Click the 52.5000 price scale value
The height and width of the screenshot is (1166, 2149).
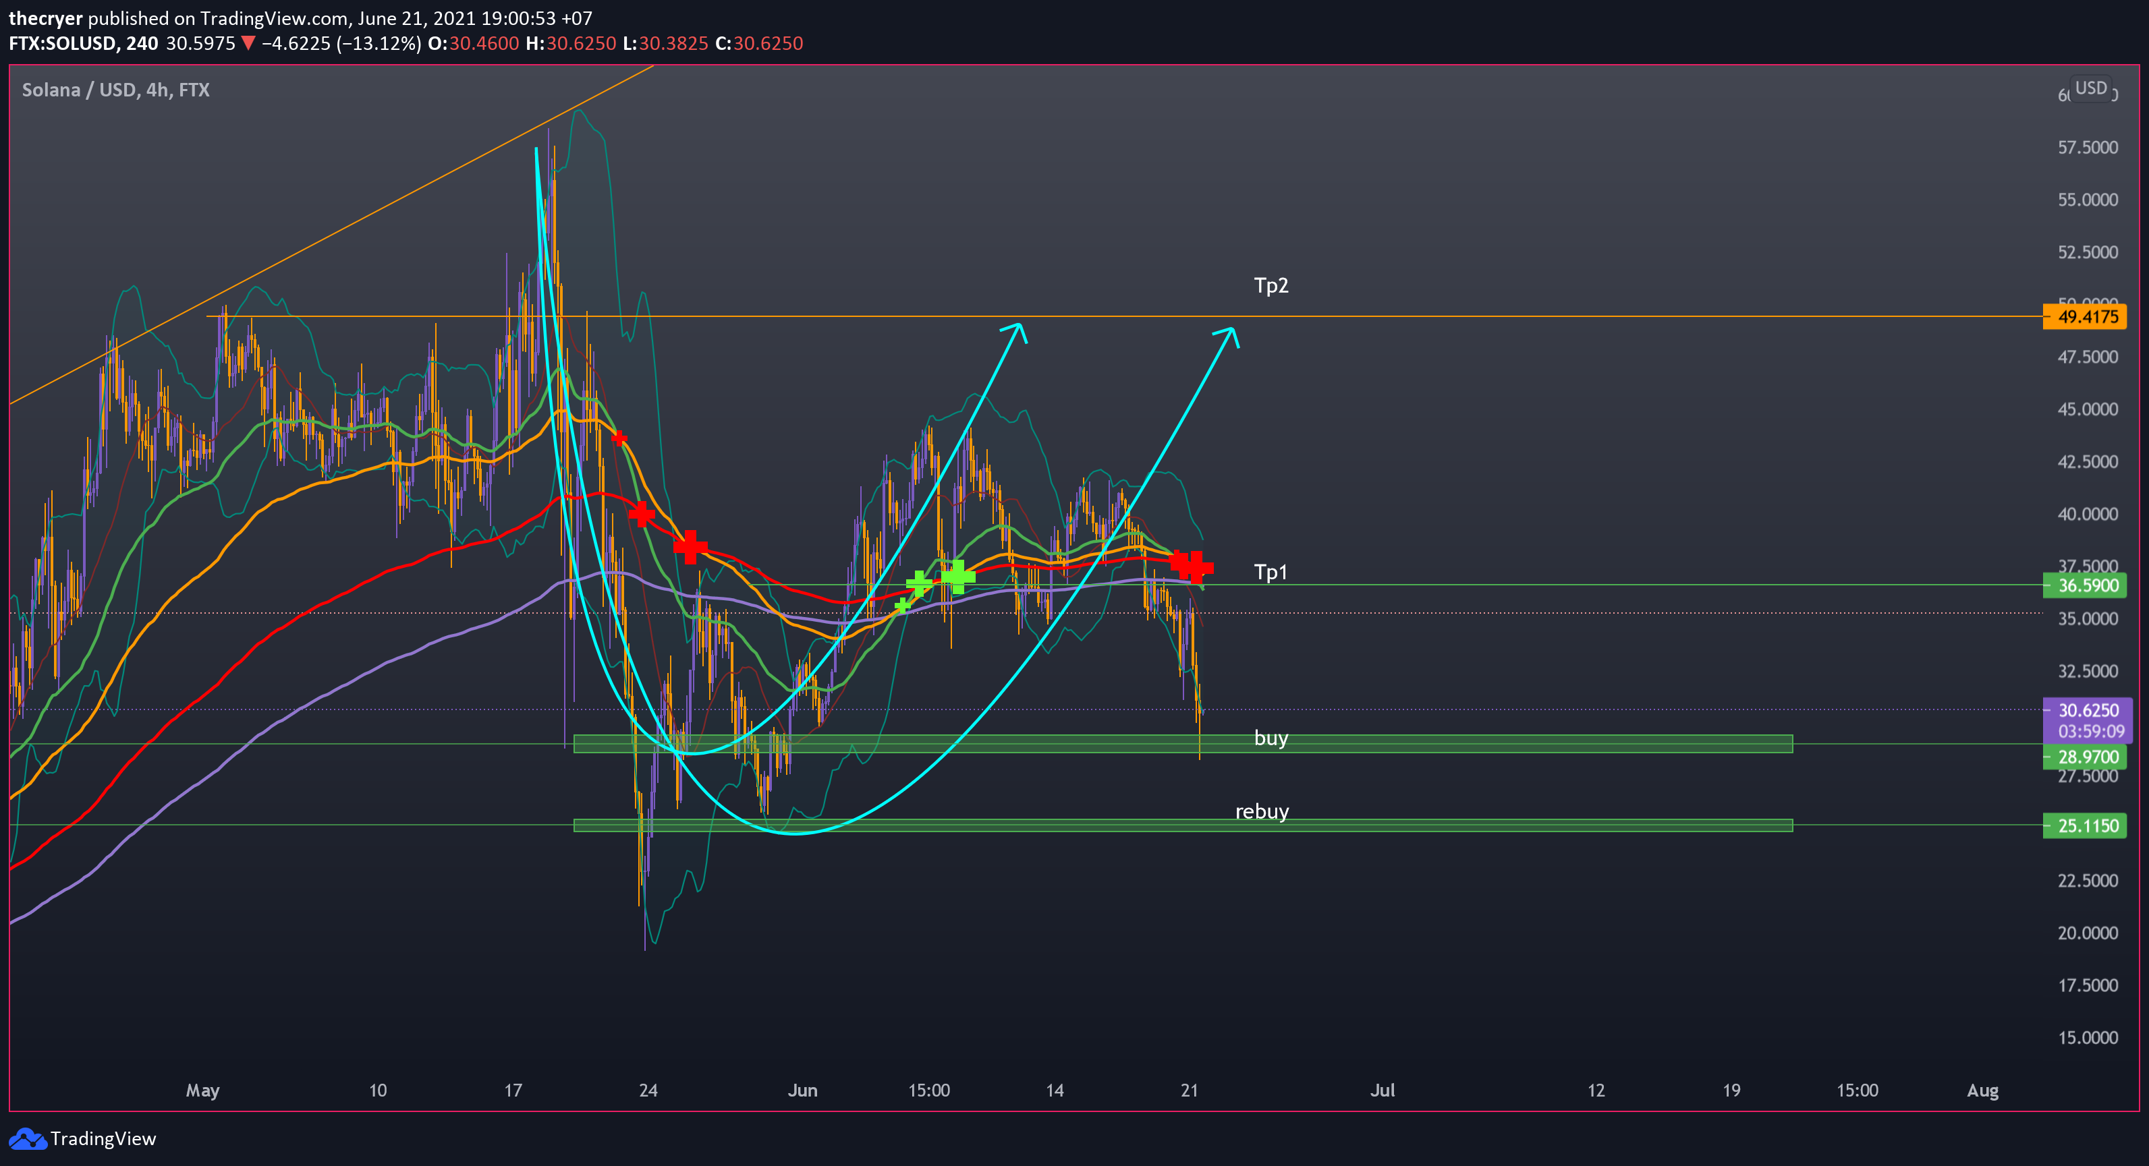tap(2088, 253)
